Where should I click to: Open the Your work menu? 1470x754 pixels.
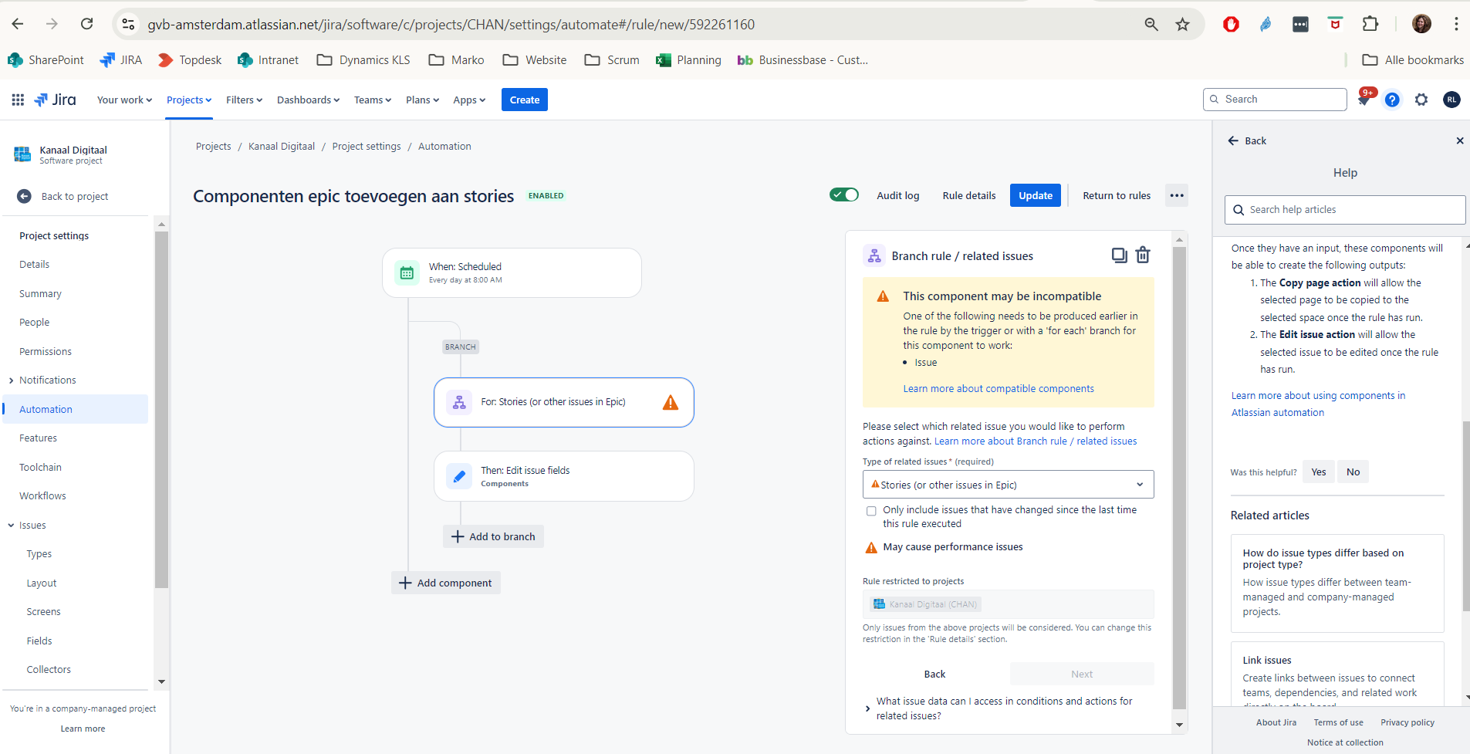pos(124,100)
